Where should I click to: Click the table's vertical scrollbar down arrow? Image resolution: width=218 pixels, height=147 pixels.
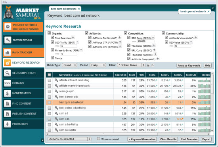212,131
